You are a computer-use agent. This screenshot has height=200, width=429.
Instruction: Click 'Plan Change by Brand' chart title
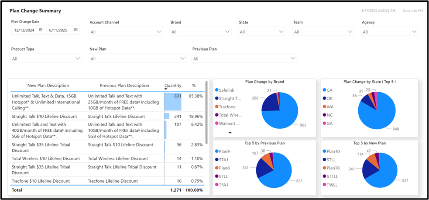pyautogui.click(x=264, y=81)
